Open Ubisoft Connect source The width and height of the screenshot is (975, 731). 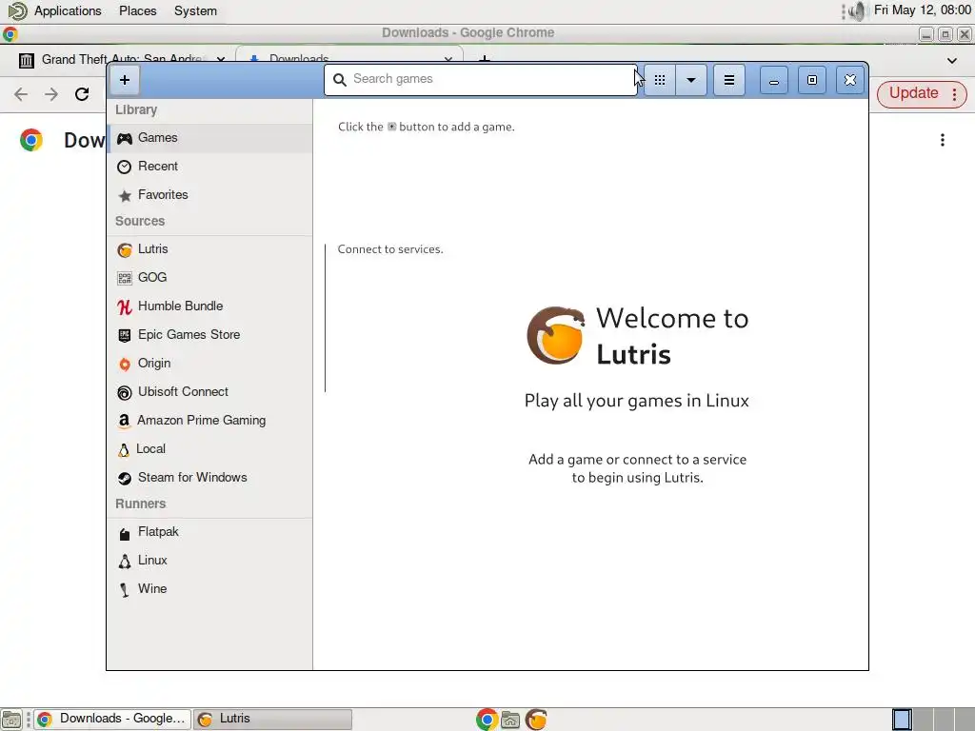click(x=210, y=392)
